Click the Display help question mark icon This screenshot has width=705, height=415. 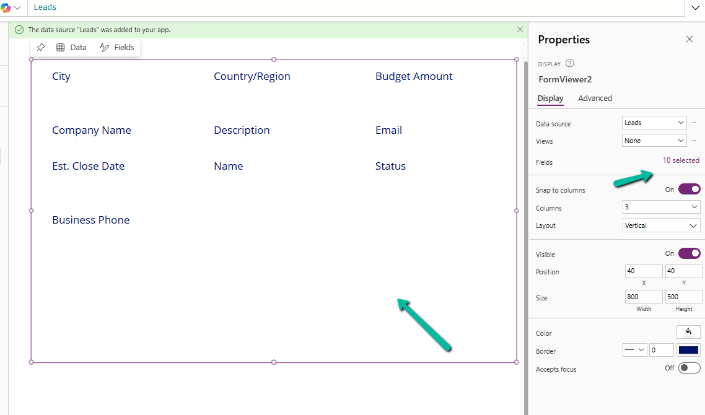(x=570, y=63)
